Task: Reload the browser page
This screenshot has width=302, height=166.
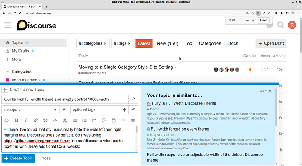Action: 14,13
